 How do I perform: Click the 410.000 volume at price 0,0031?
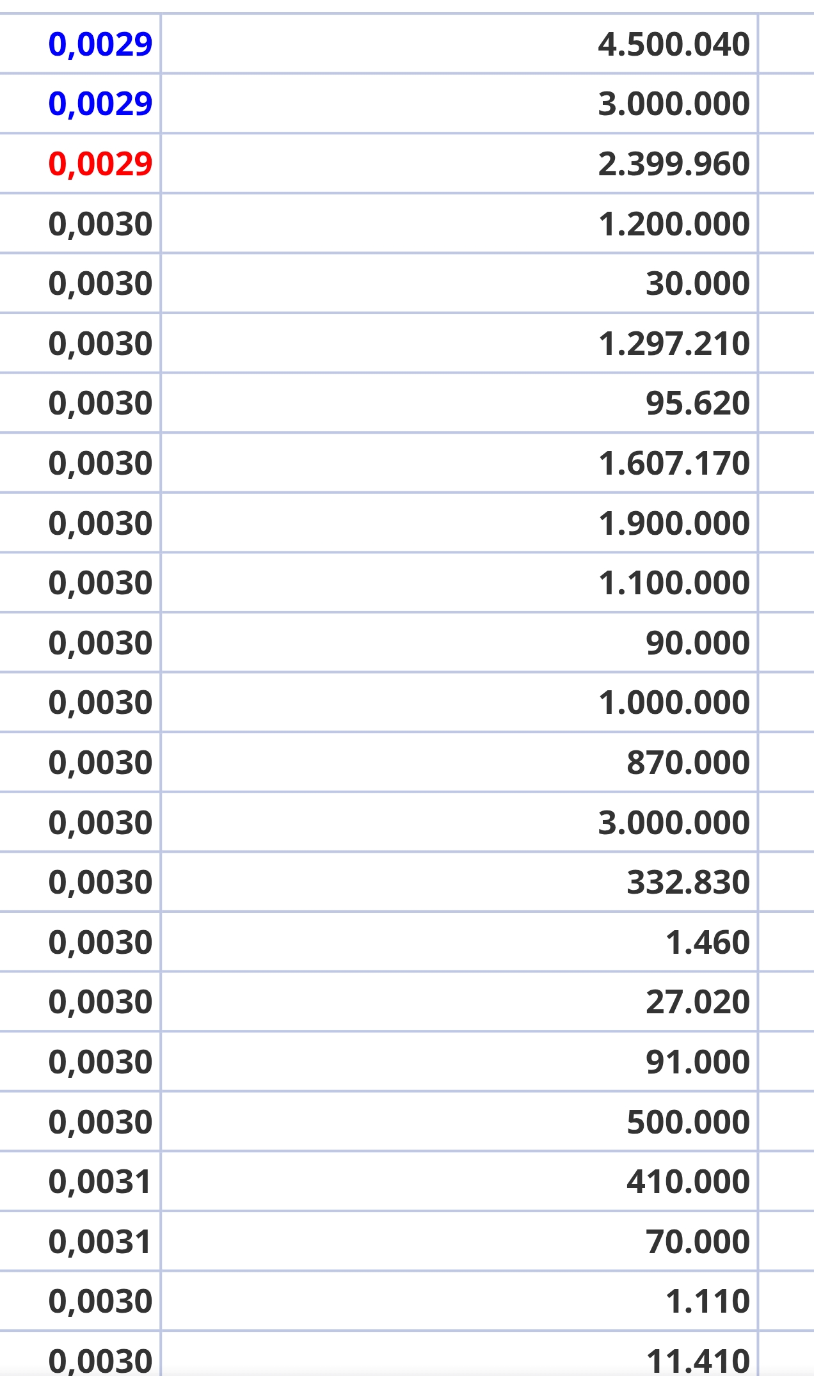pos(459,1182)
